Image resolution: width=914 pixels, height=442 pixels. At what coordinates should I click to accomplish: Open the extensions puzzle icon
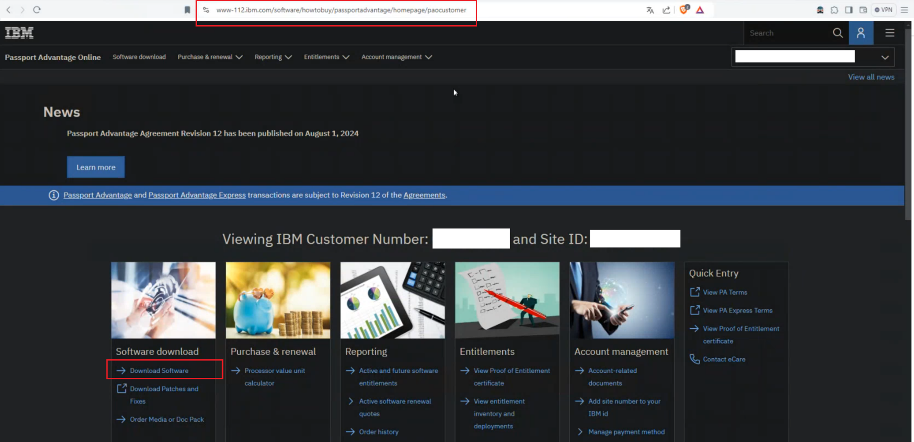point(834,10)
